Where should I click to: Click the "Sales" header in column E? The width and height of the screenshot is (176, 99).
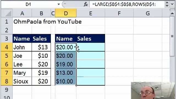point(91,38)
